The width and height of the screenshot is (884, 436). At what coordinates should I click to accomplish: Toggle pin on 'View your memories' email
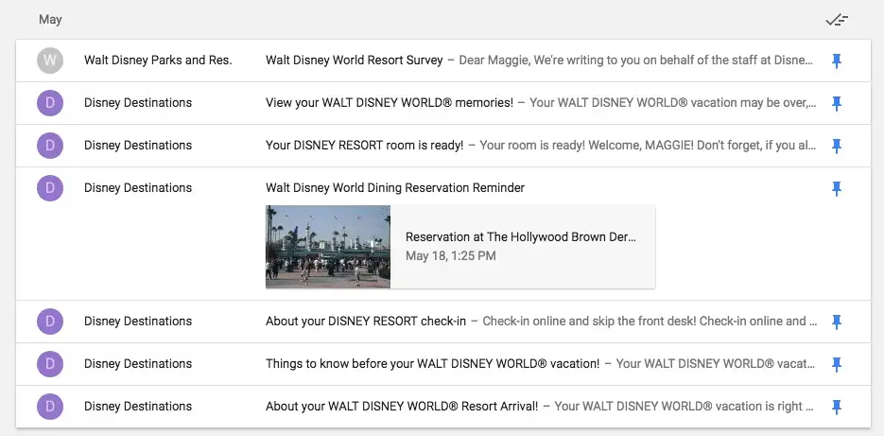[x=836, y=103]
